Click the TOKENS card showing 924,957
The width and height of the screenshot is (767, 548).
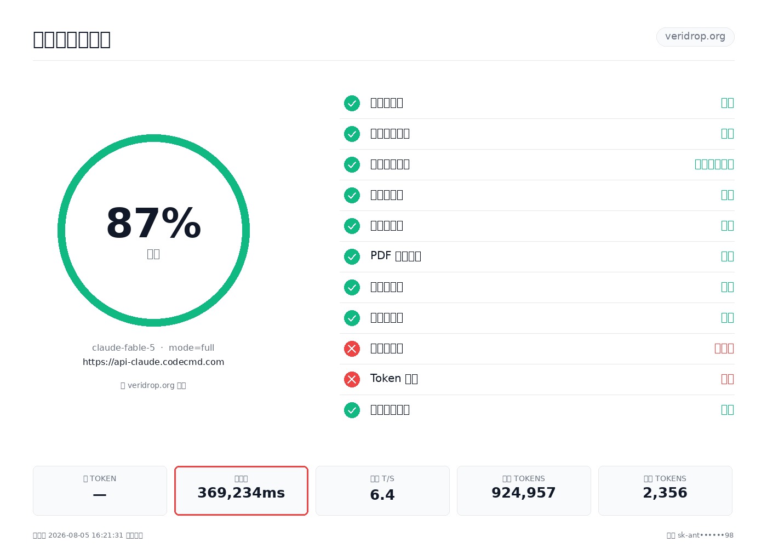[x=524, y=490]
